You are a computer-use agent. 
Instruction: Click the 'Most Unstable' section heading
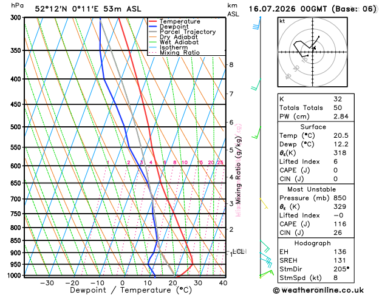tap(312, 189)
